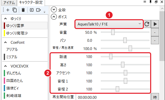Open the 声質 AquesTalk10 / F1E dropdown
Viewport: 165px width, 100px height.
coord(109,24)
